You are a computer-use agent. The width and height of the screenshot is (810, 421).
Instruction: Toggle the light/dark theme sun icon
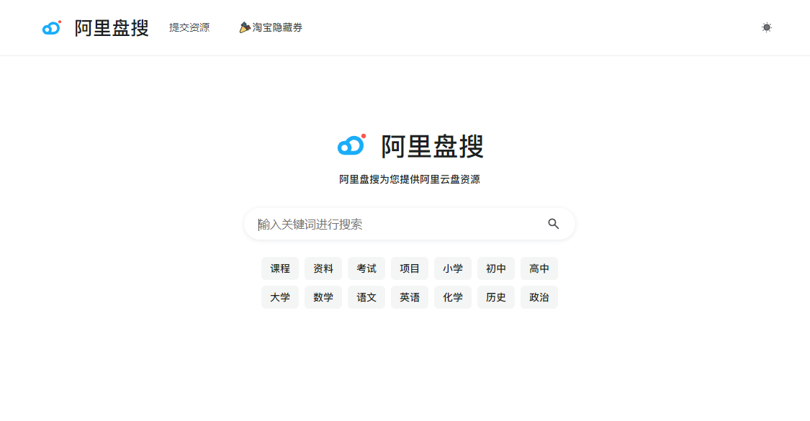point(767,27)
